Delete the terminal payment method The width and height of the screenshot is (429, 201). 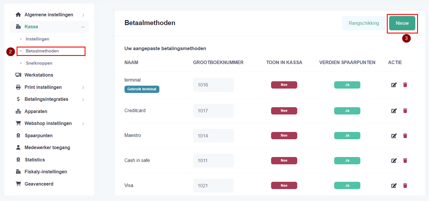tap(405, 85)
